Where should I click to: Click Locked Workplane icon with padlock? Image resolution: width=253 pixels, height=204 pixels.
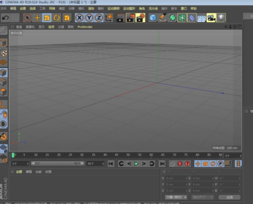click(4, 149)
